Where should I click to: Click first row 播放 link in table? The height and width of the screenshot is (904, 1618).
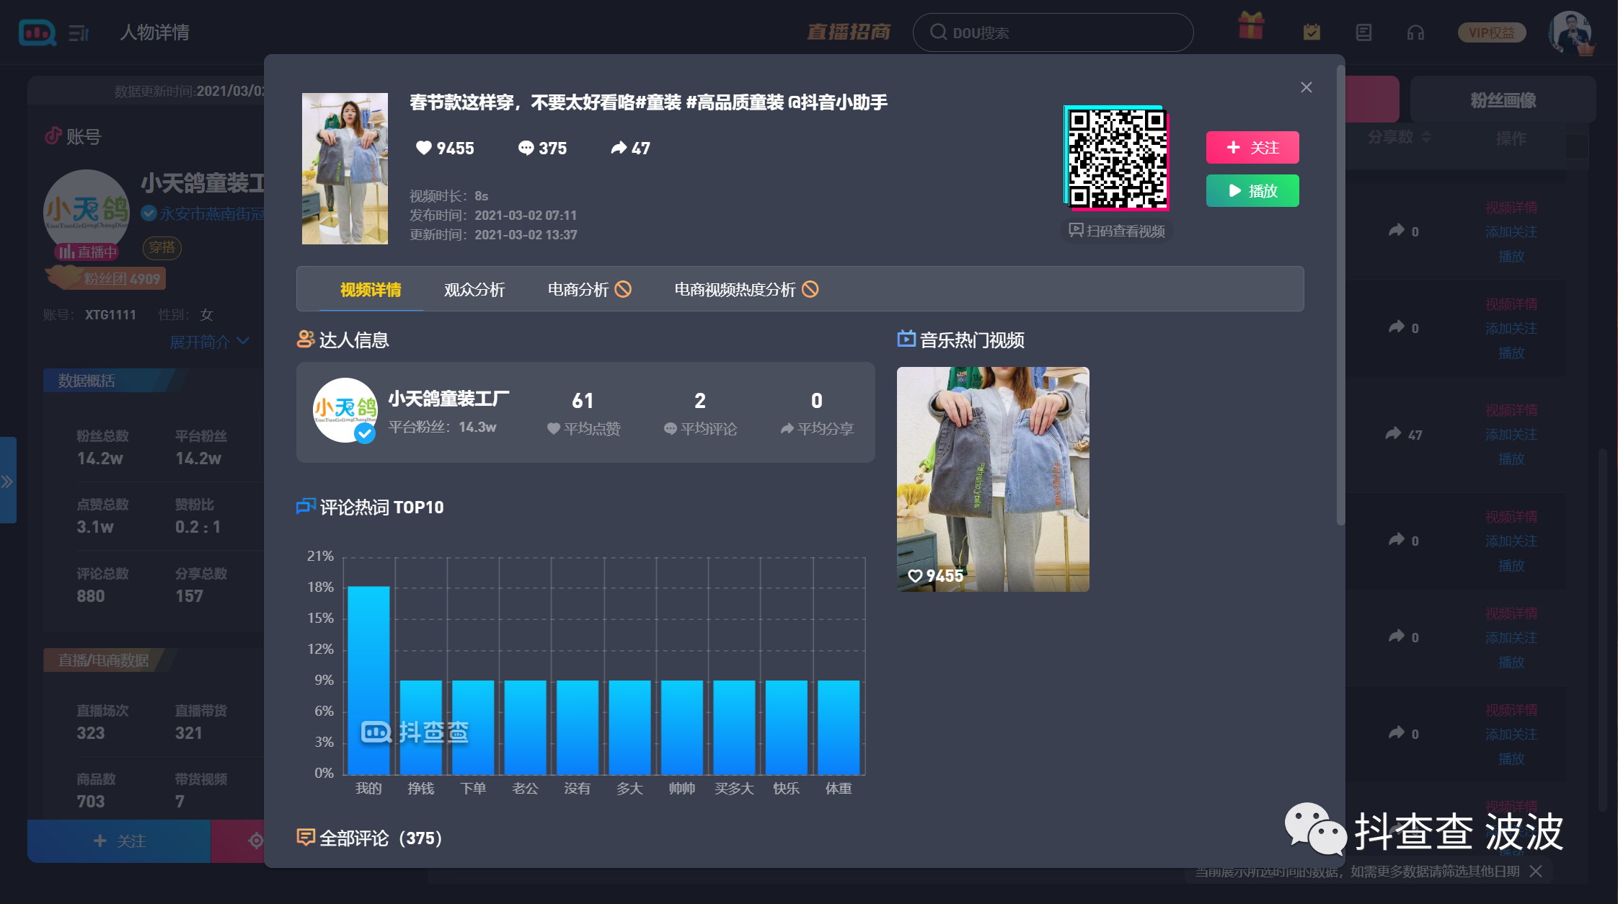tap(1511, 257)
